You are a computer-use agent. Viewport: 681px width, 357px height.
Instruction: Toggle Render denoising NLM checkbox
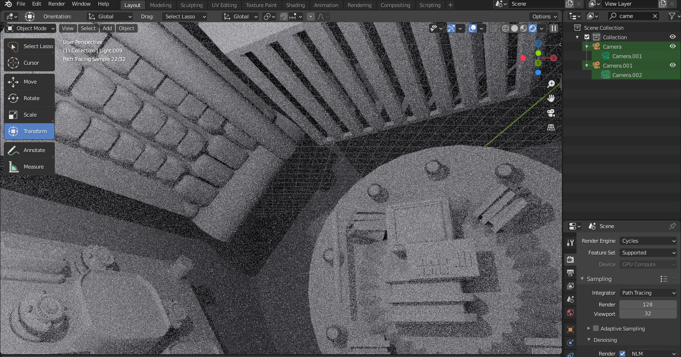coord(622,354)
